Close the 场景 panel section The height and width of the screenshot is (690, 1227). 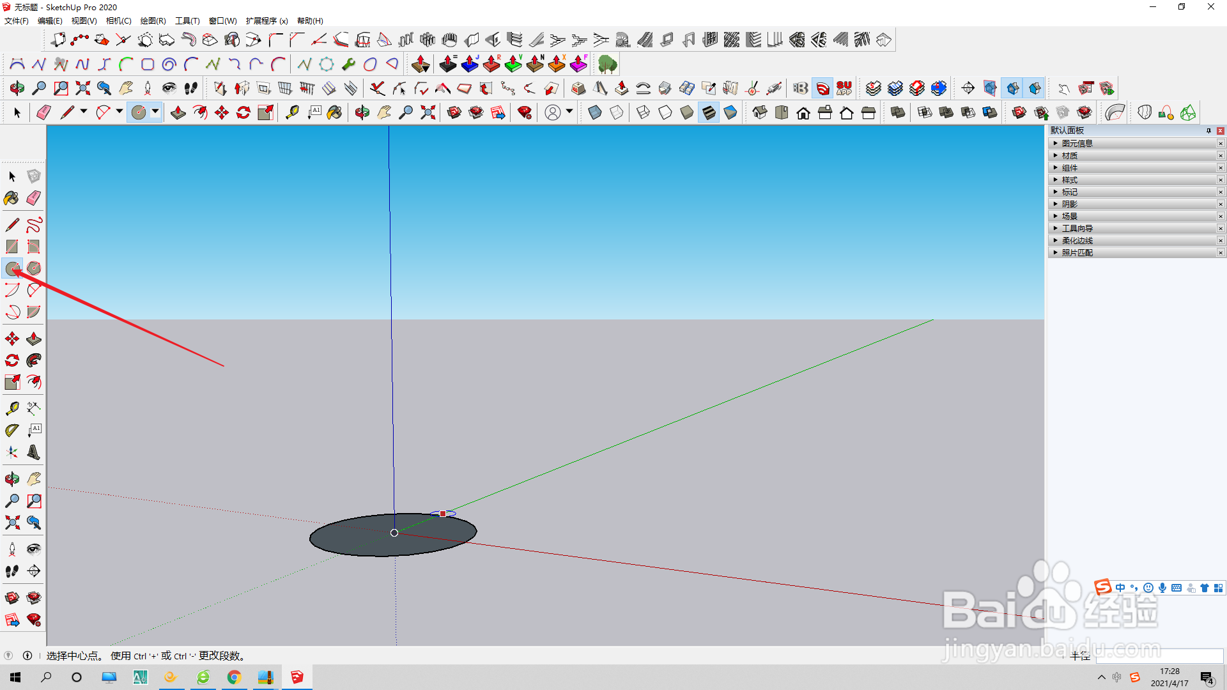(x=1220, y=217)
